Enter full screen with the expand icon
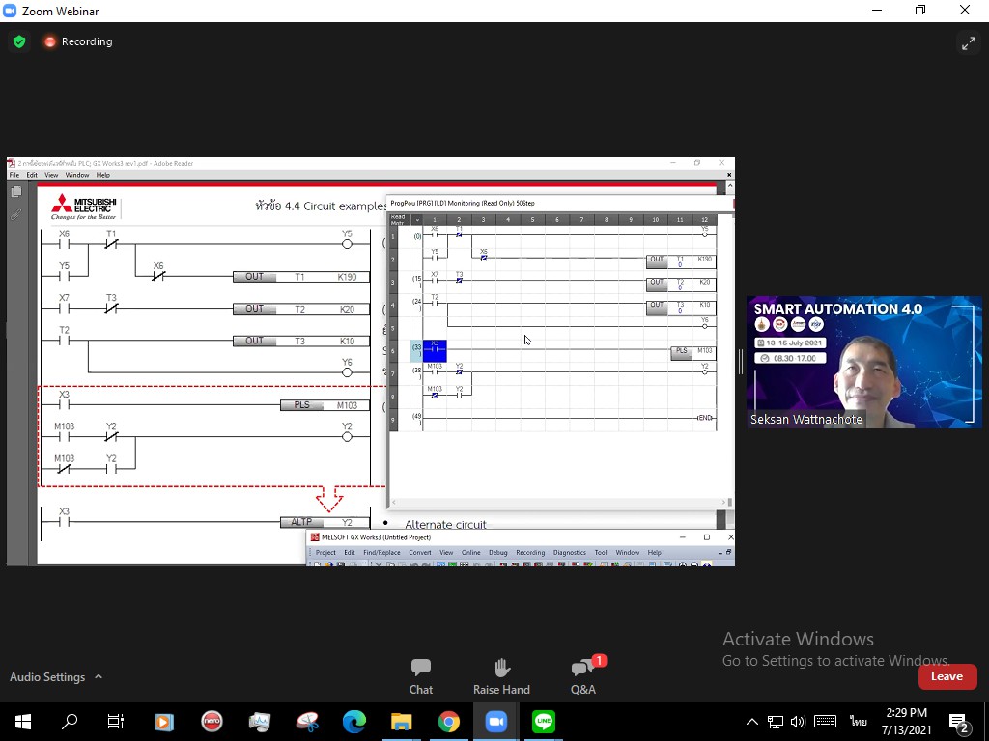This screenshot has height=741, width=989. coord(968,42)
